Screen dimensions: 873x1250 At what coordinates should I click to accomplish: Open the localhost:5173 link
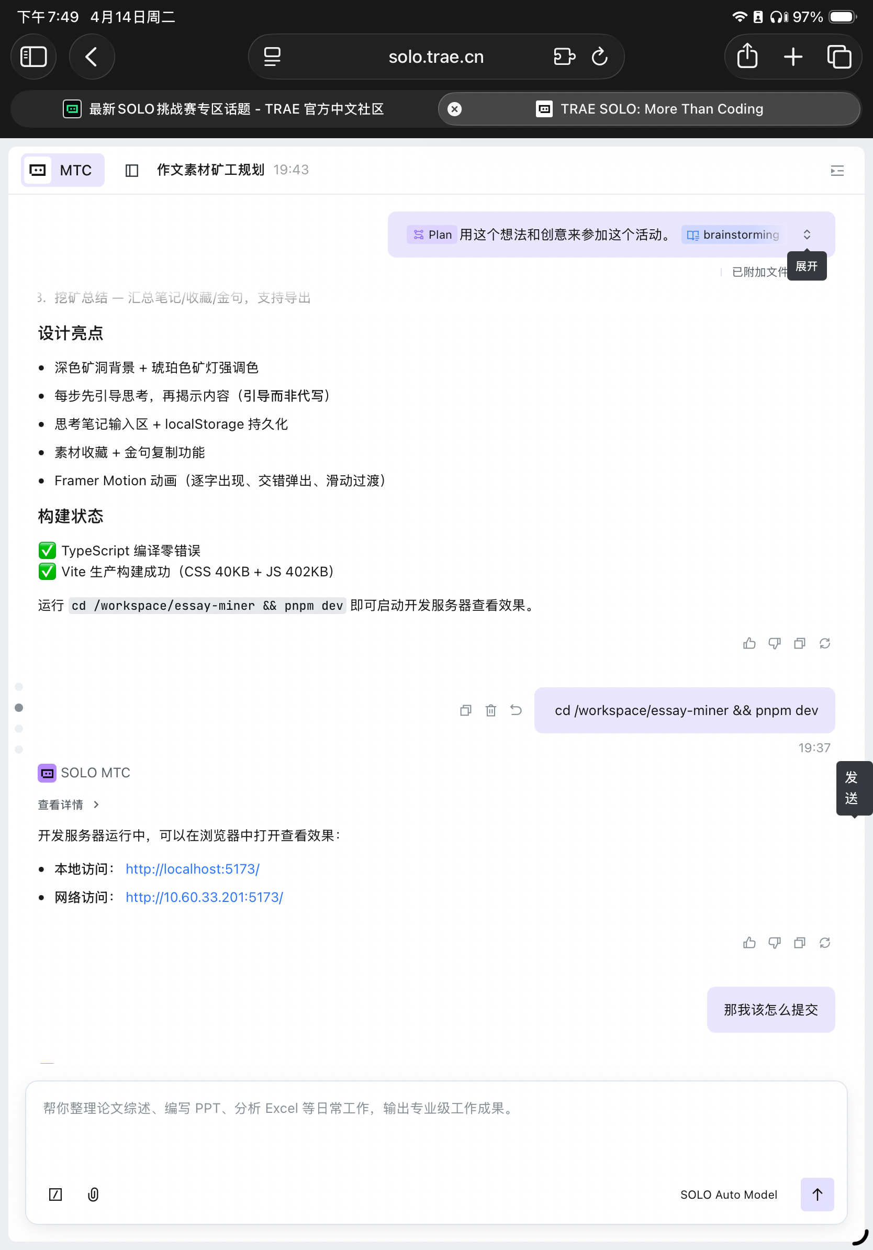193,869
